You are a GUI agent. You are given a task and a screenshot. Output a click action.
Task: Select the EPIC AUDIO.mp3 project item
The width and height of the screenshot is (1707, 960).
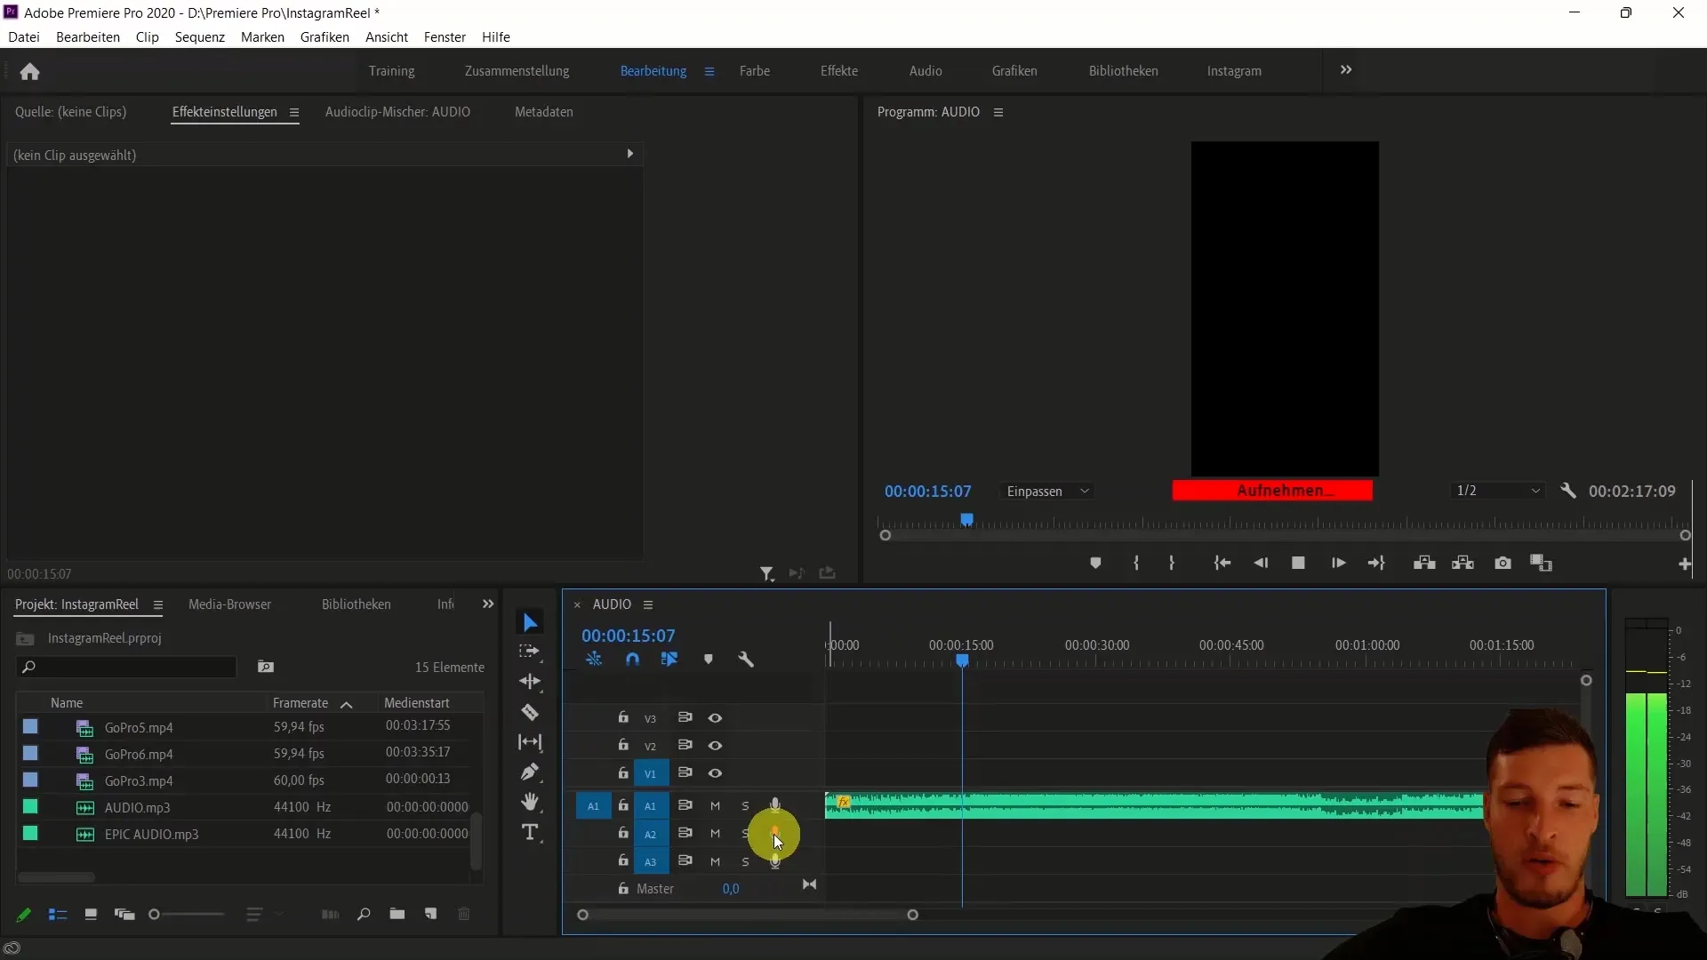151,835
